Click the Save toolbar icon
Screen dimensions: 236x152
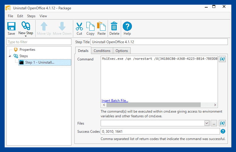(11, 26)
